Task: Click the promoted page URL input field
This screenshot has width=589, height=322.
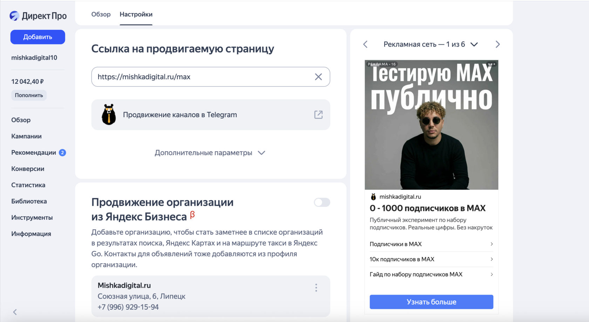Action: 203,77
